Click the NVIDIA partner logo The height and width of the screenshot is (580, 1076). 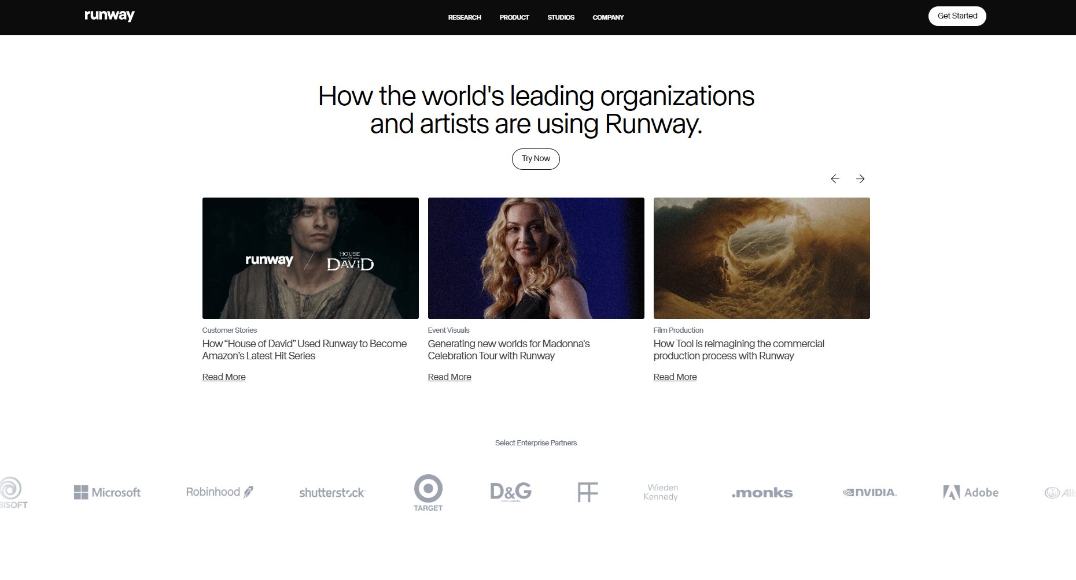click(869, 492)
